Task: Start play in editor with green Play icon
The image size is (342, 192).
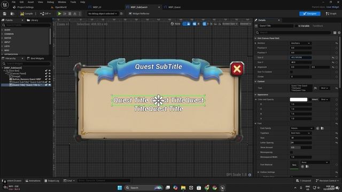Action: [x=59, y=14]
